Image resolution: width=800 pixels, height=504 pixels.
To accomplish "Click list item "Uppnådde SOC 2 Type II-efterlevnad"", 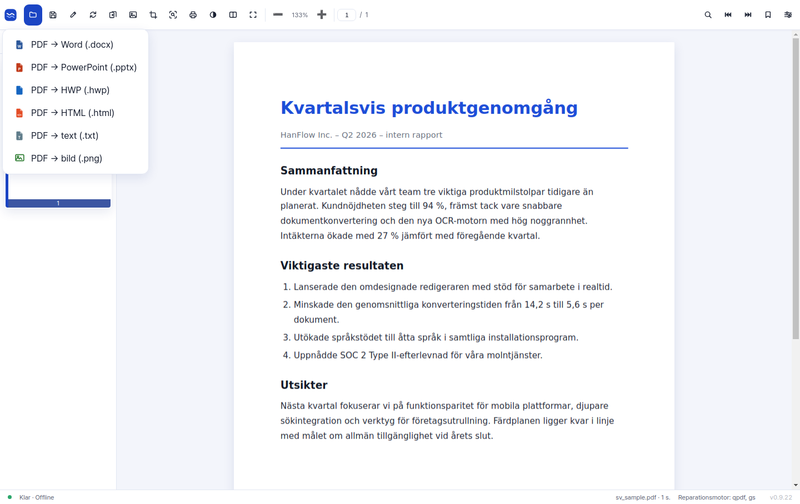I will [418, 355].
